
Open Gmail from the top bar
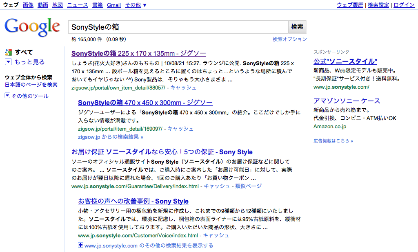coord(114,5)
